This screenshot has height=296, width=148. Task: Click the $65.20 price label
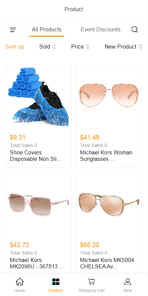[x=89, y=245]
